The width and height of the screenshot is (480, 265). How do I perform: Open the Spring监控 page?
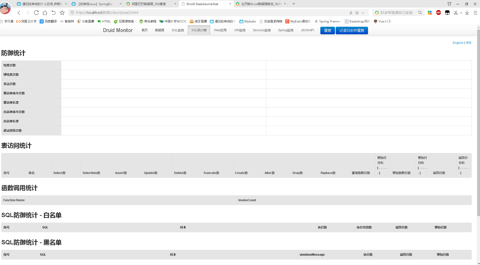[x=286, y=30]
